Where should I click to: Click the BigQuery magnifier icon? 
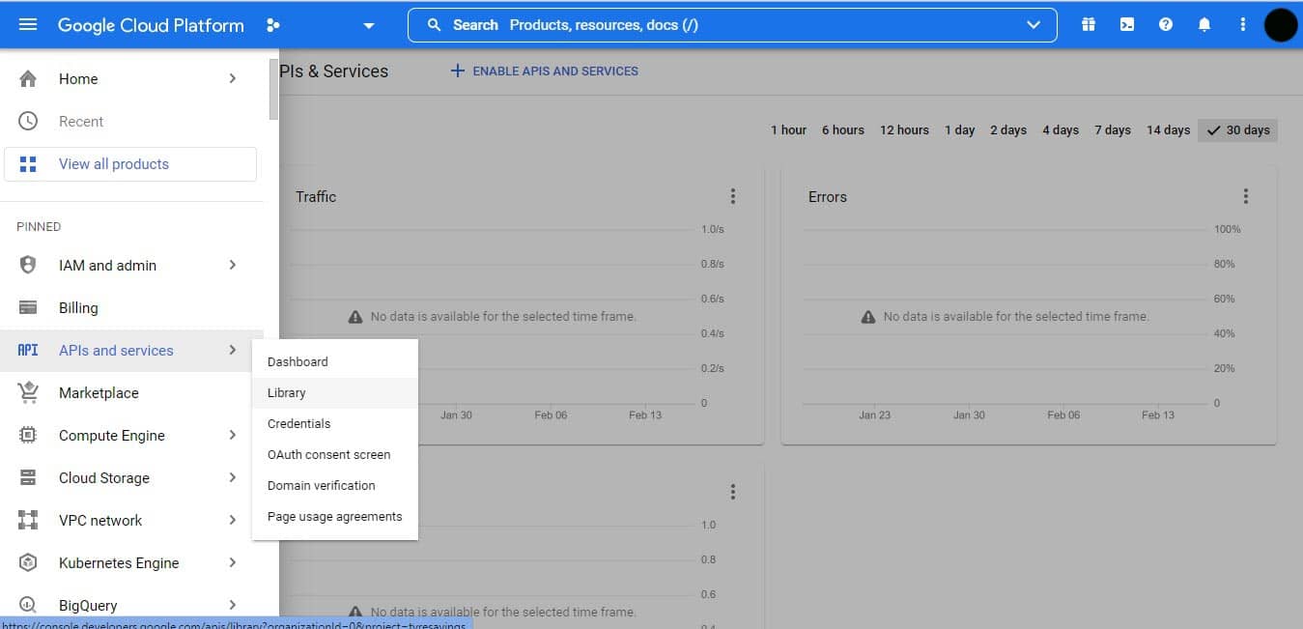point(28,606)
